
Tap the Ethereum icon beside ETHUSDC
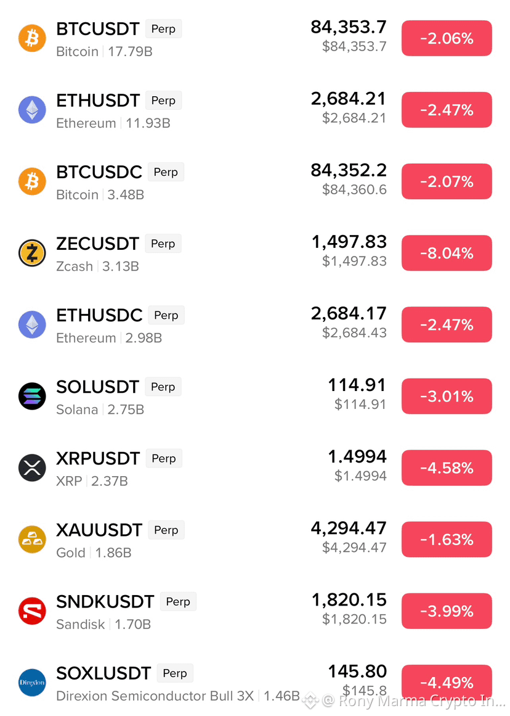point(32,324)
